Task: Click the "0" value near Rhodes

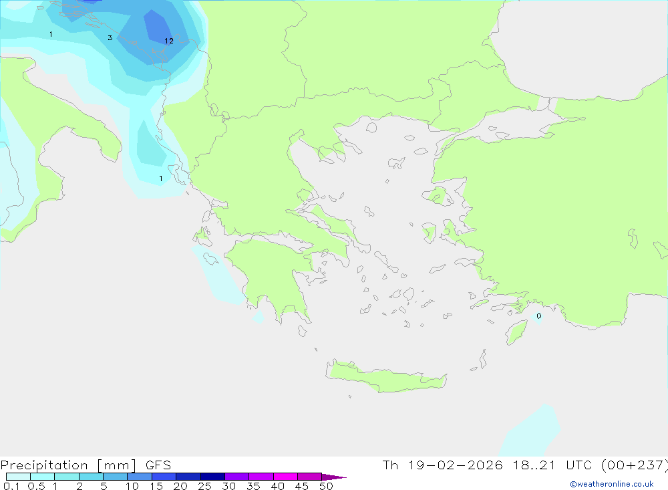Action: 539,316
